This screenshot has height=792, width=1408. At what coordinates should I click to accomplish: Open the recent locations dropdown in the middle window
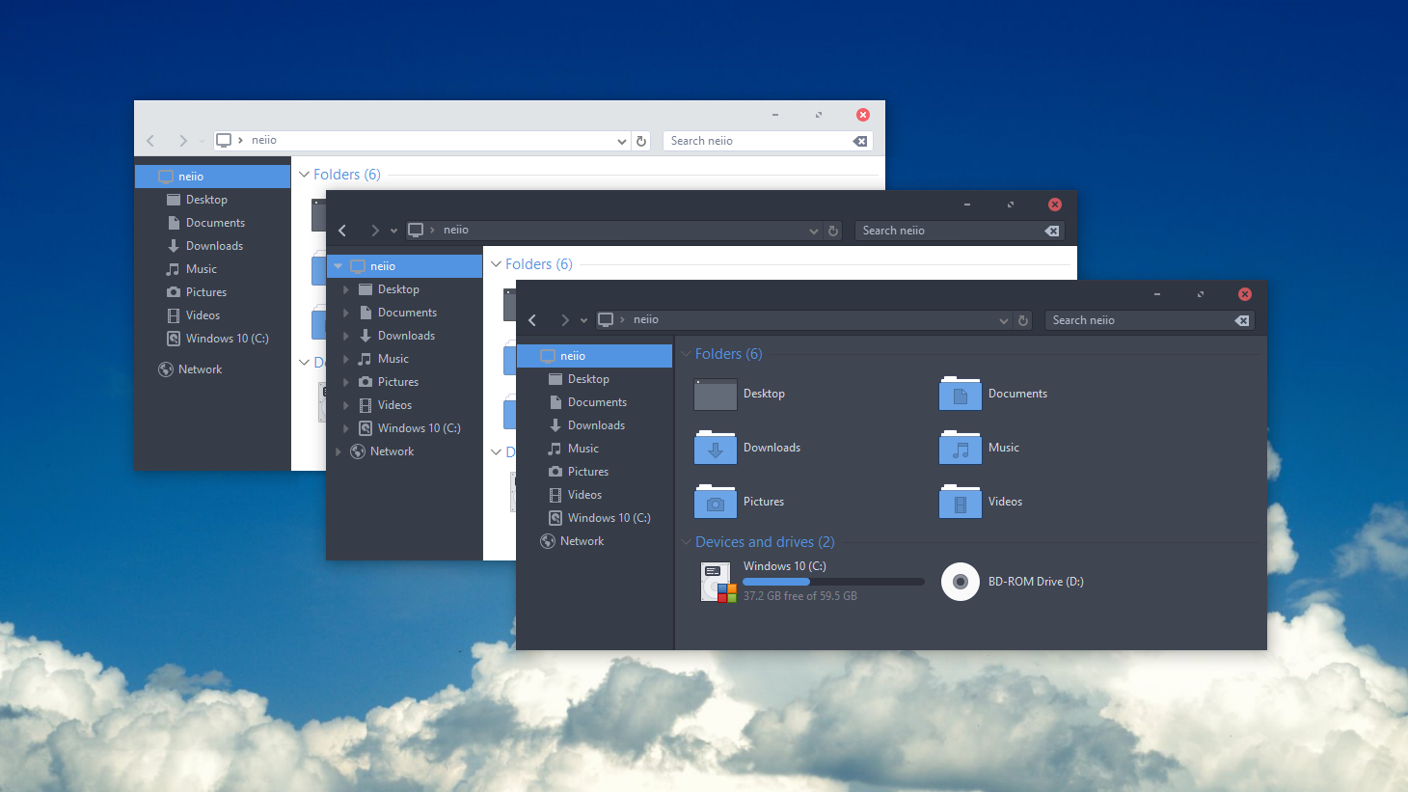[393, 232]
